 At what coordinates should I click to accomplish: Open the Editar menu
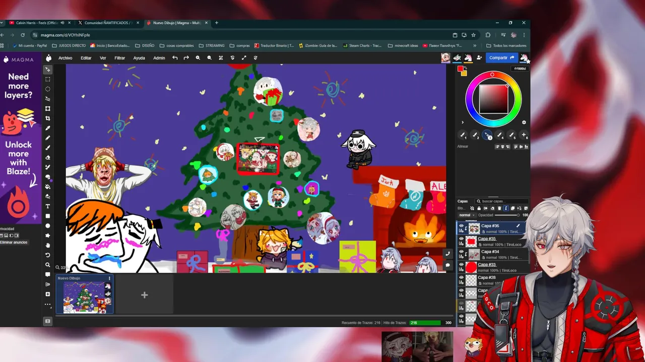click(86, 58)
